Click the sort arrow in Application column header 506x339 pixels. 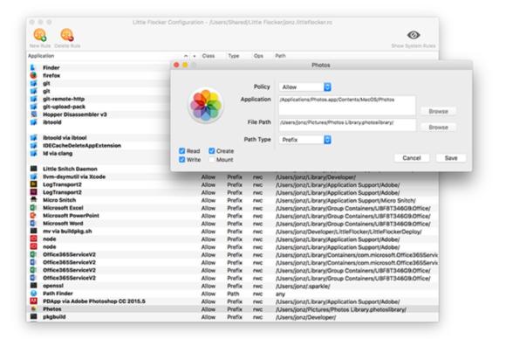click(186, 56)
